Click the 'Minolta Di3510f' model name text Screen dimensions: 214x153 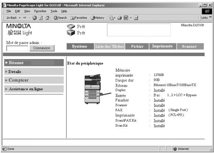point(192,25)
